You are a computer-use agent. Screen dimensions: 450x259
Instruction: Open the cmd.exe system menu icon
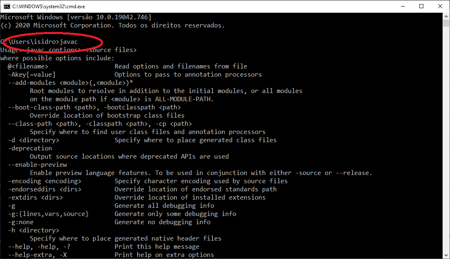[7, 6]
